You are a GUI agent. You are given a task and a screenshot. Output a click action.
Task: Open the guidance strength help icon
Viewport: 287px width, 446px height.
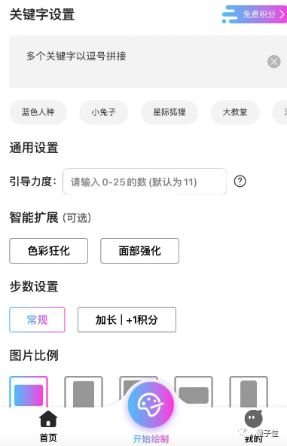[x=240, y=181]
